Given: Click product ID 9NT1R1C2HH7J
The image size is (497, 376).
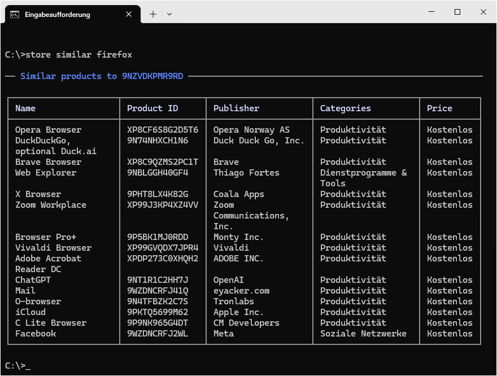Looking at the screenshot, I should [x=158, y=281].
